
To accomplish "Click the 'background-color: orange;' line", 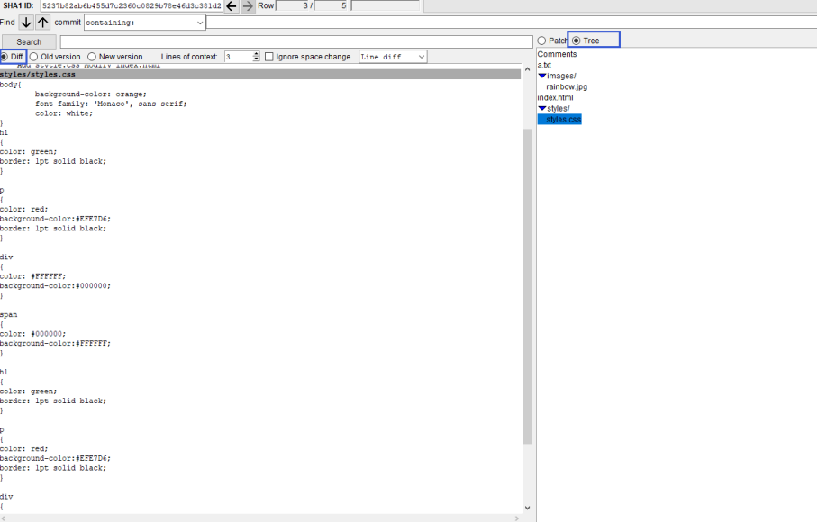I will point(91,95).
